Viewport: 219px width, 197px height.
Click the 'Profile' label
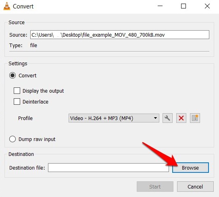[x=25, y=118]
